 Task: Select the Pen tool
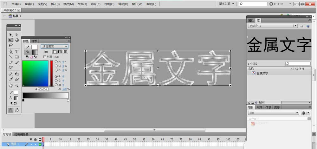point(11,52)
